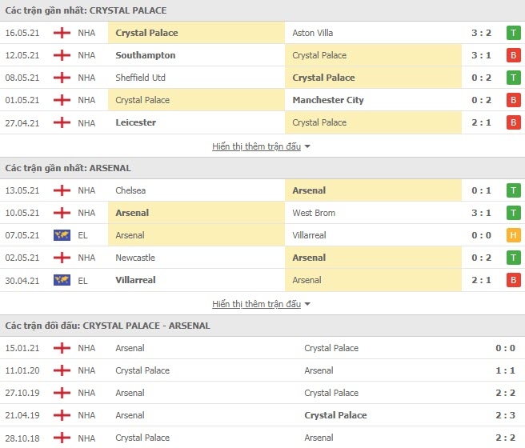Click green T badge on Chelsea vs Arsenal row
Screen dimensions: 525x448
tap(513, 190)
